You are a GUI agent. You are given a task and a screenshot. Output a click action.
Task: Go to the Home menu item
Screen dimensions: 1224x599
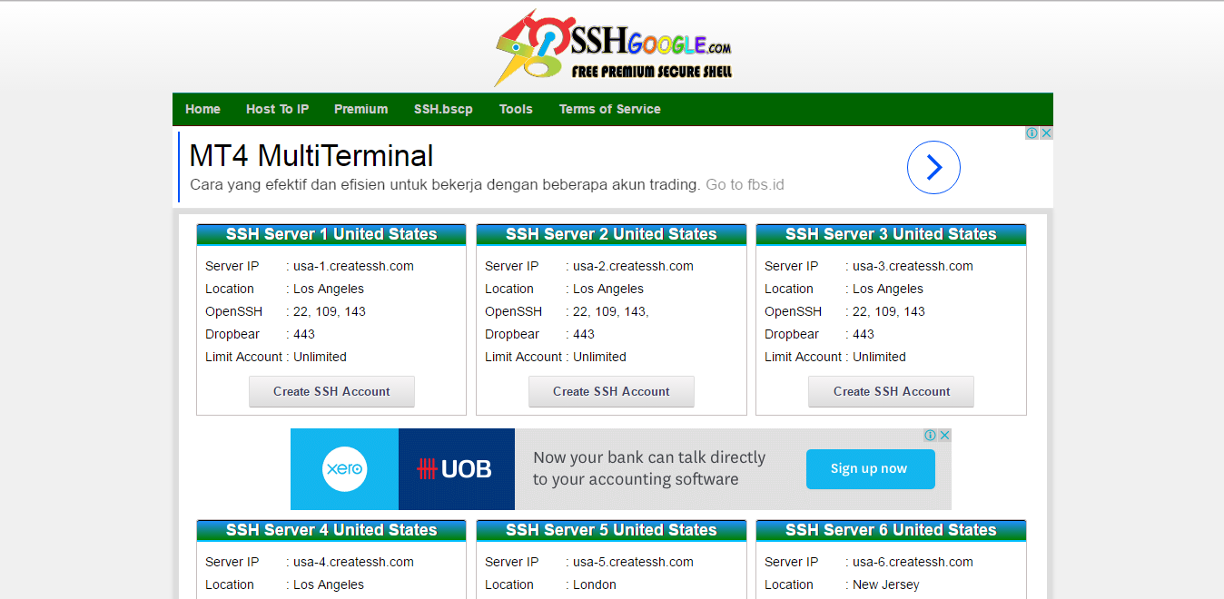(202, 109)
